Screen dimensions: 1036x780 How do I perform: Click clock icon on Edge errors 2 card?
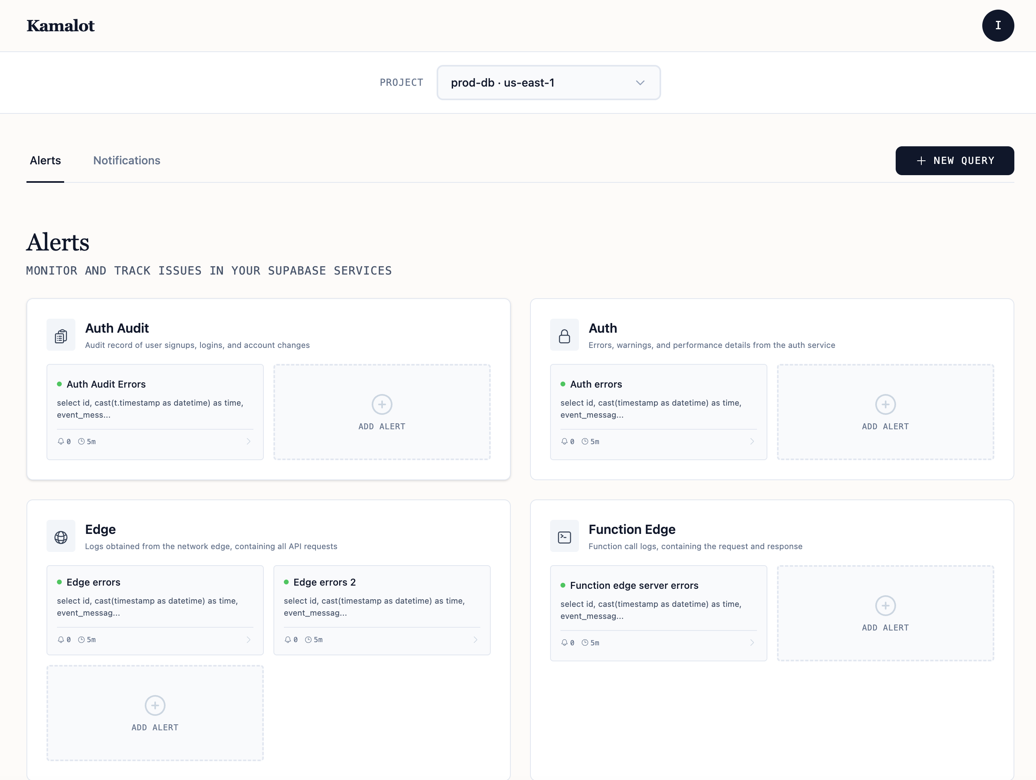tap(308, 640)
